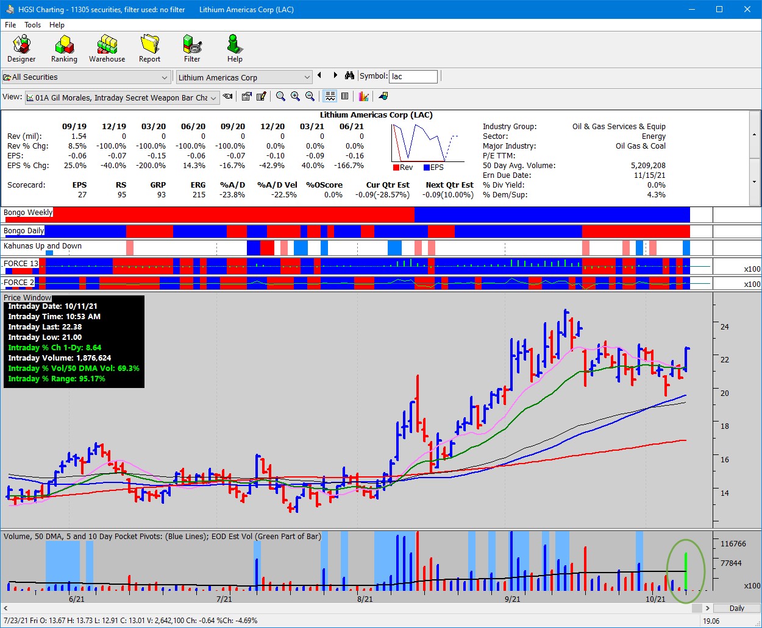This screenshot has height=628, width=762.
Task: Click the EPS legend blue swatch
Action: [427, 168]
